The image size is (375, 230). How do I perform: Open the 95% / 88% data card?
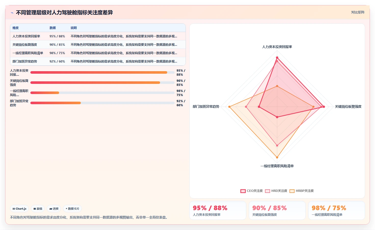tap(218, 210)
